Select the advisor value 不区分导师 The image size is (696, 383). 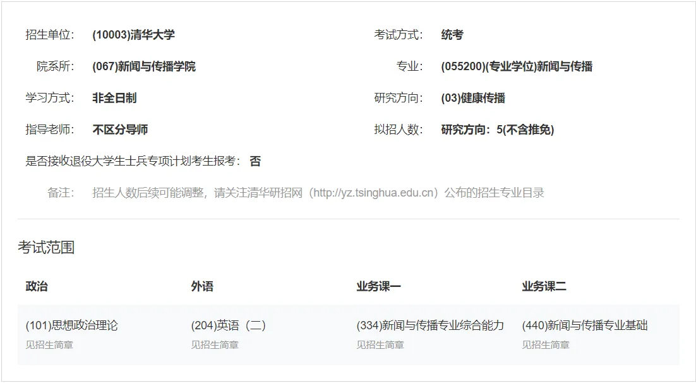pyautogui.click(x=120, y=130)
